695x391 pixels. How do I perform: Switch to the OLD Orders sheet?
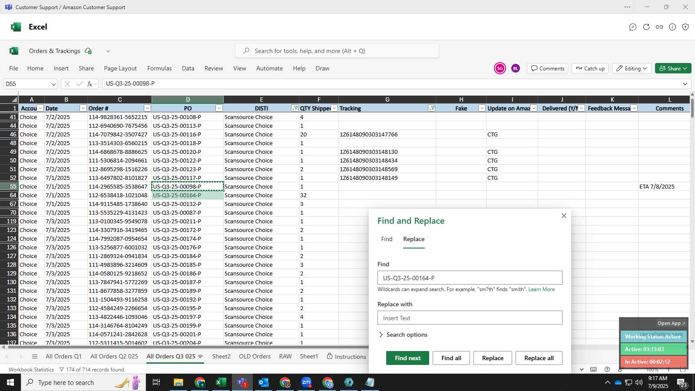pyautogui.click(x=255, y=356)
